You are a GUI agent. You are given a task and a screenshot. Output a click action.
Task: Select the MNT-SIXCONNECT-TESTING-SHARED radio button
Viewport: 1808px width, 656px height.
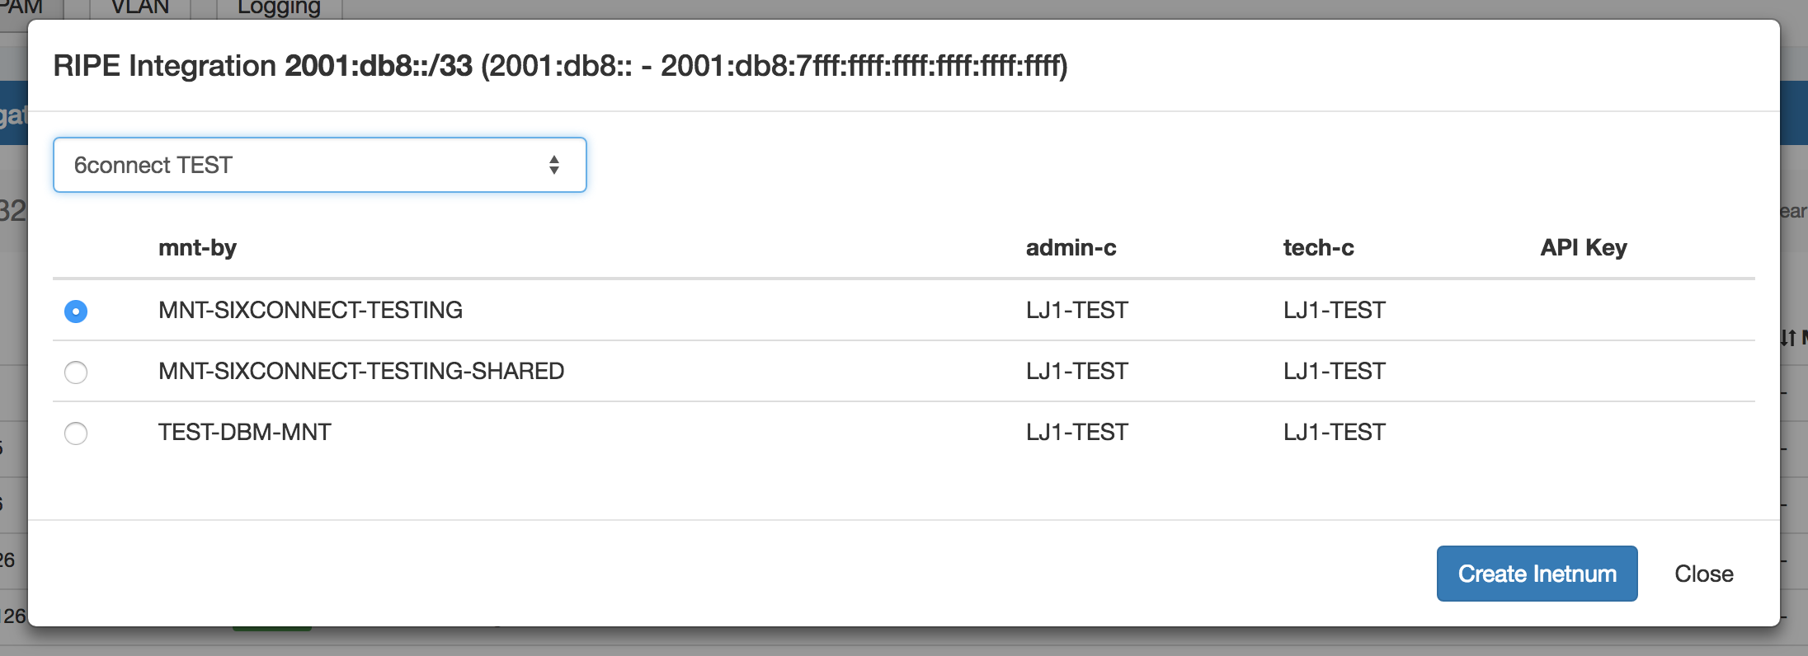[x=76, y=372]
